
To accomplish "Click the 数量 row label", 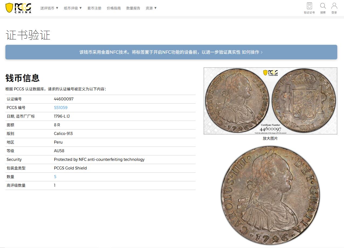I will pos(10,177).
